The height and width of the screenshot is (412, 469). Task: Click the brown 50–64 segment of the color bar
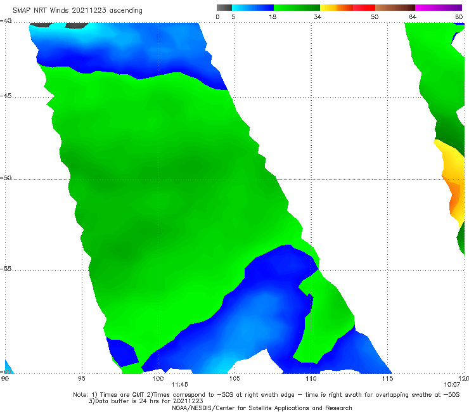coord(395,8)
